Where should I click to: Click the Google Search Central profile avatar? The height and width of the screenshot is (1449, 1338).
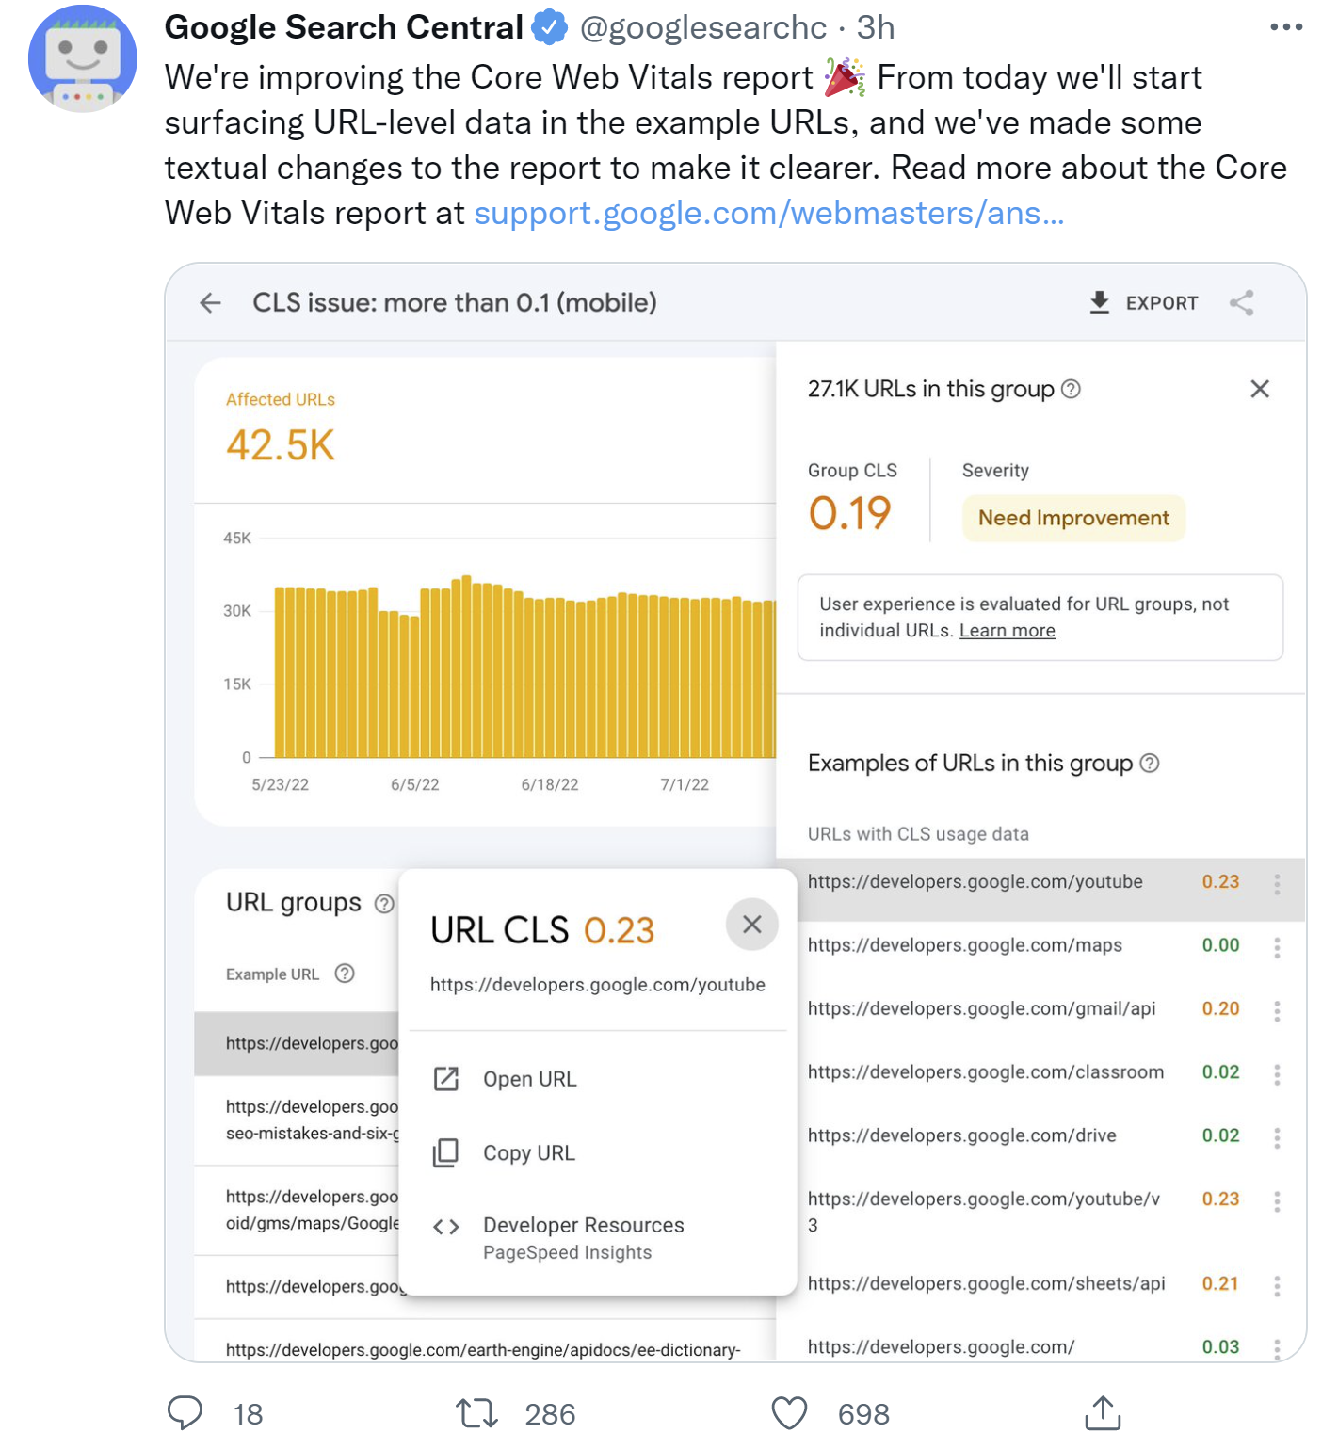83,58
